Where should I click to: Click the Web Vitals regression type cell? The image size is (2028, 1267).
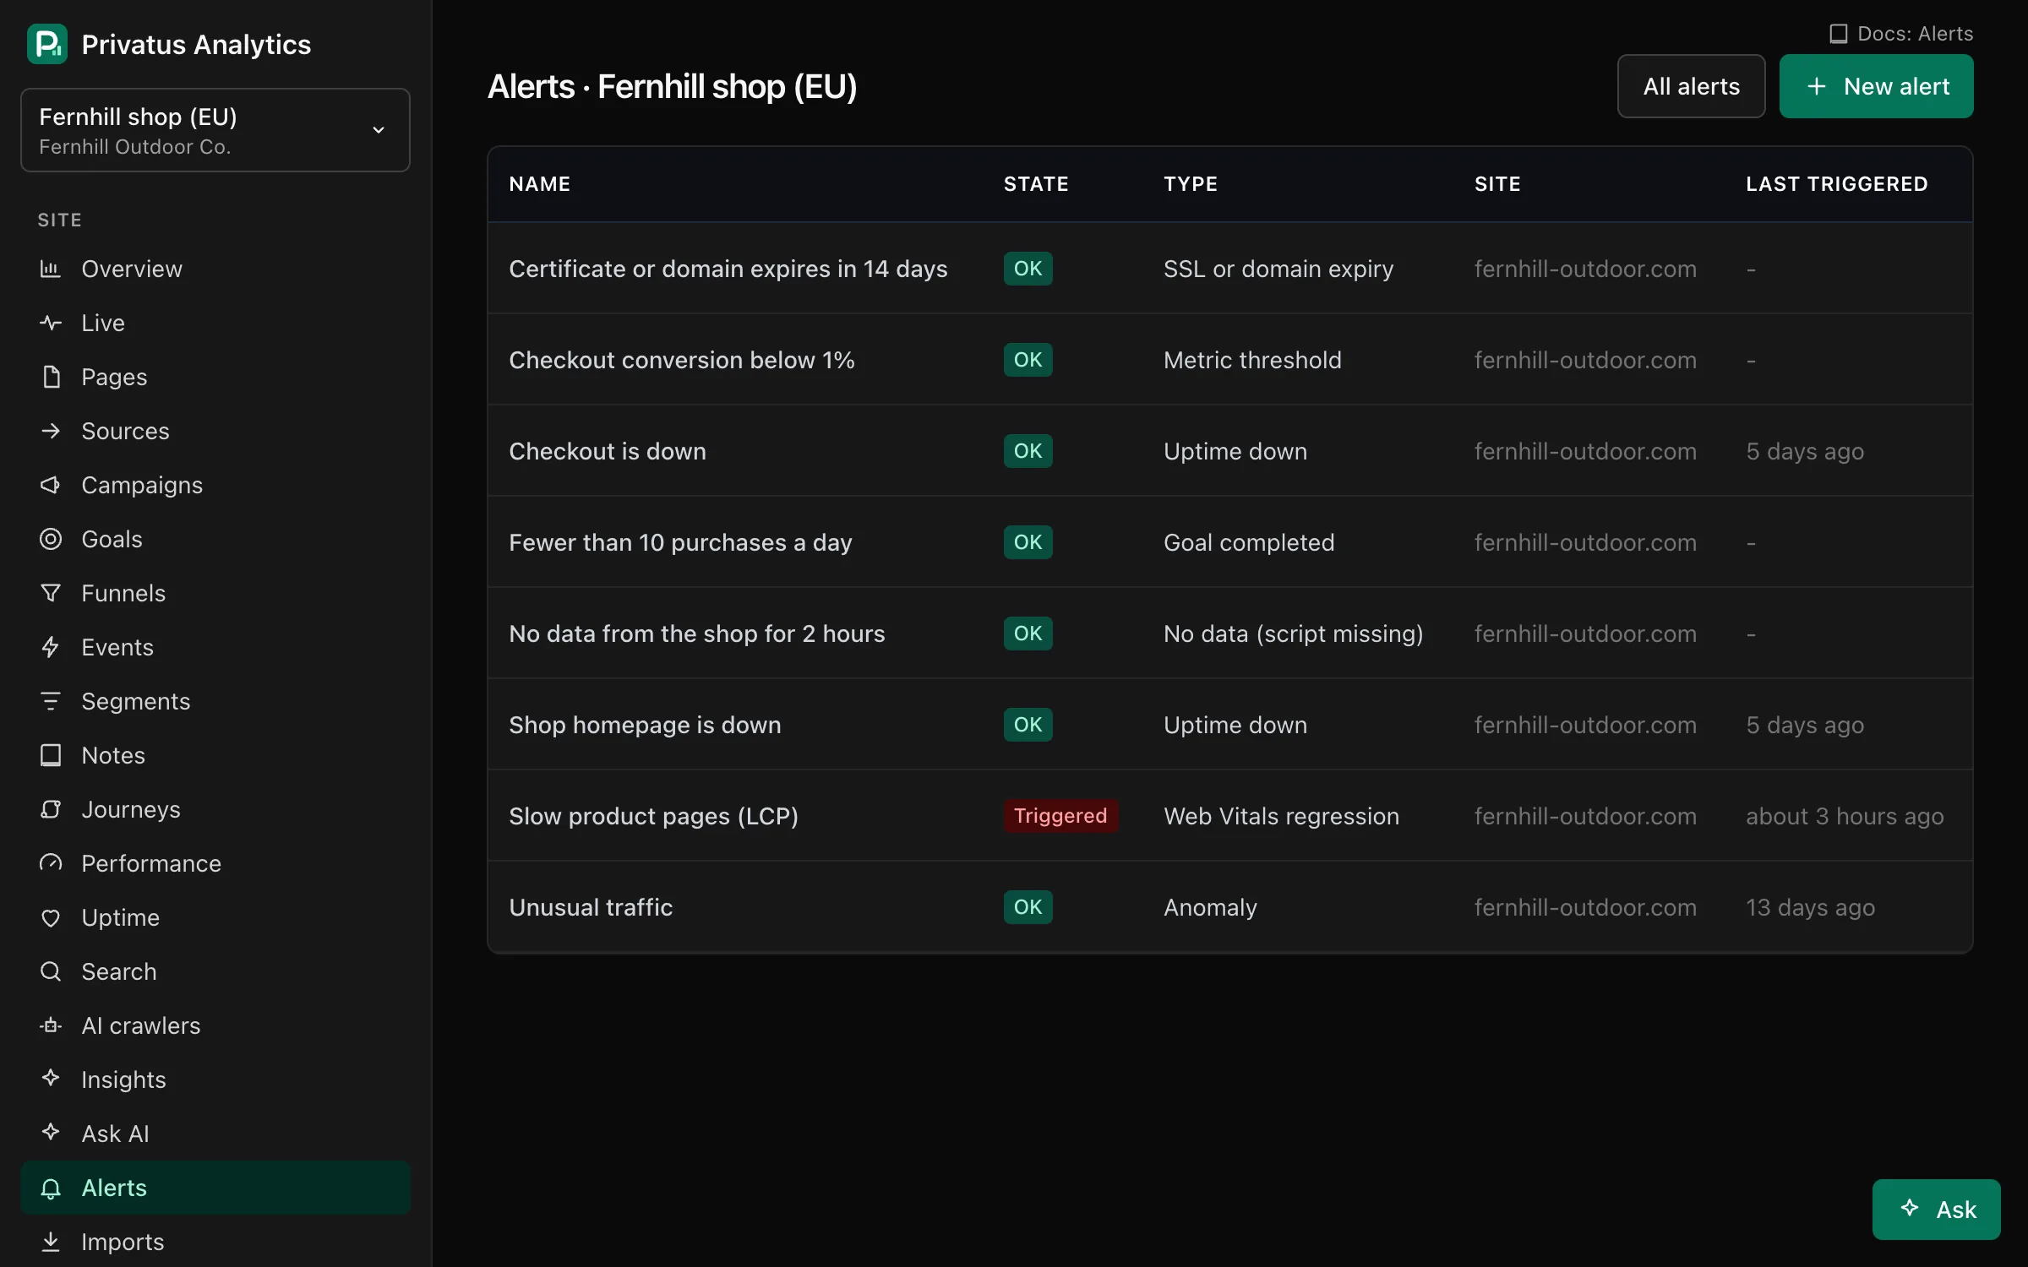coord(1281,816)
